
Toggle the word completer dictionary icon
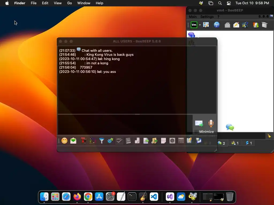[x=128, y=140]
